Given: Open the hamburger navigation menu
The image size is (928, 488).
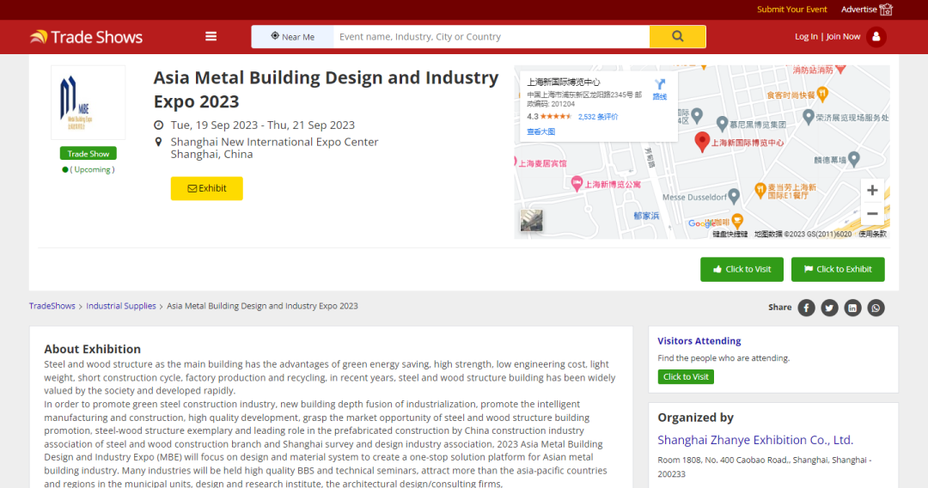Looking at the screenshot, I should tap(211, 37).
